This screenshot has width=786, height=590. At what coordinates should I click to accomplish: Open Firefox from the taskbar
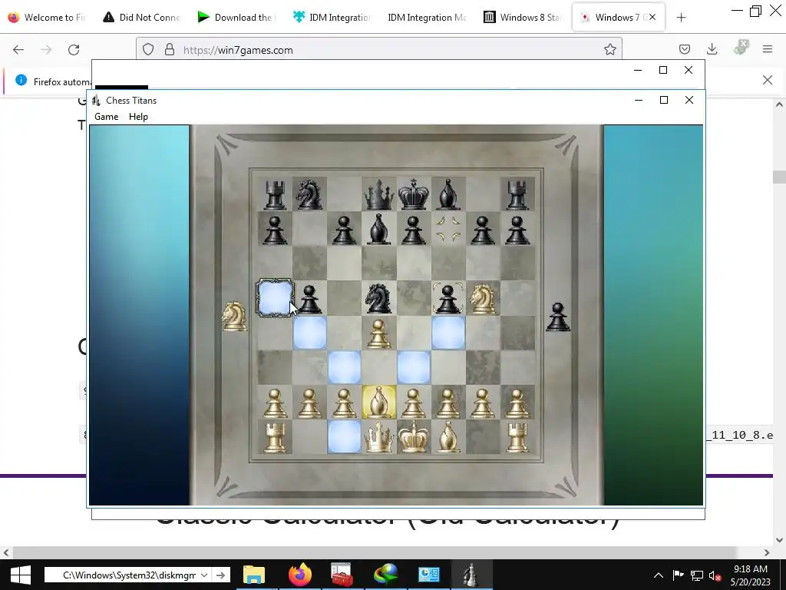point(300,575)
